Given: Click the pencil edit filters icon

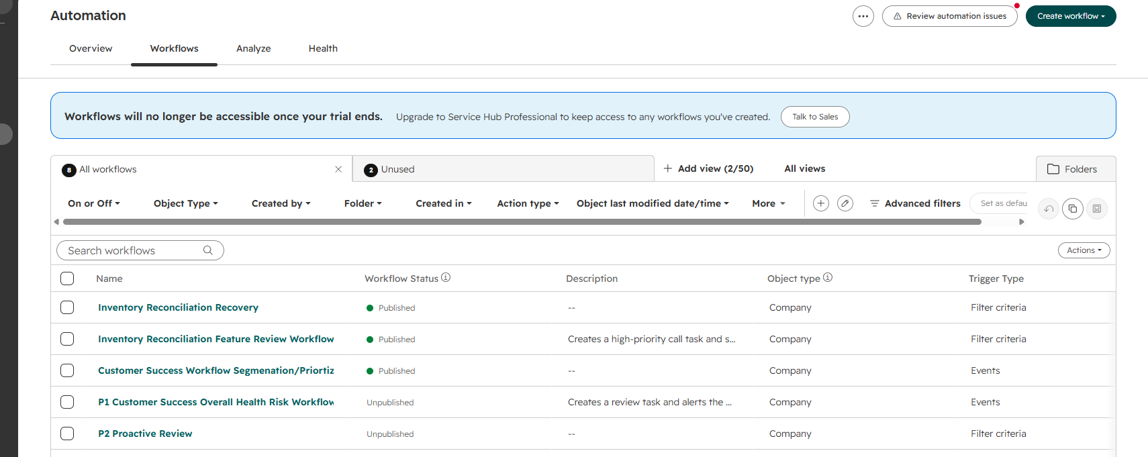Looking at the screenshot, I should (x=846, y=203).
